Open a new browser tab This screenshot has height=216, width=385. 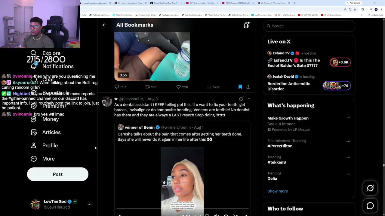[x=294, y=3]
